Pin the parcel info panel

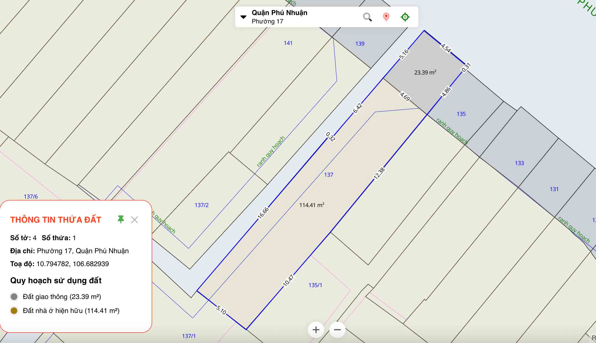(x=121, y=219)
